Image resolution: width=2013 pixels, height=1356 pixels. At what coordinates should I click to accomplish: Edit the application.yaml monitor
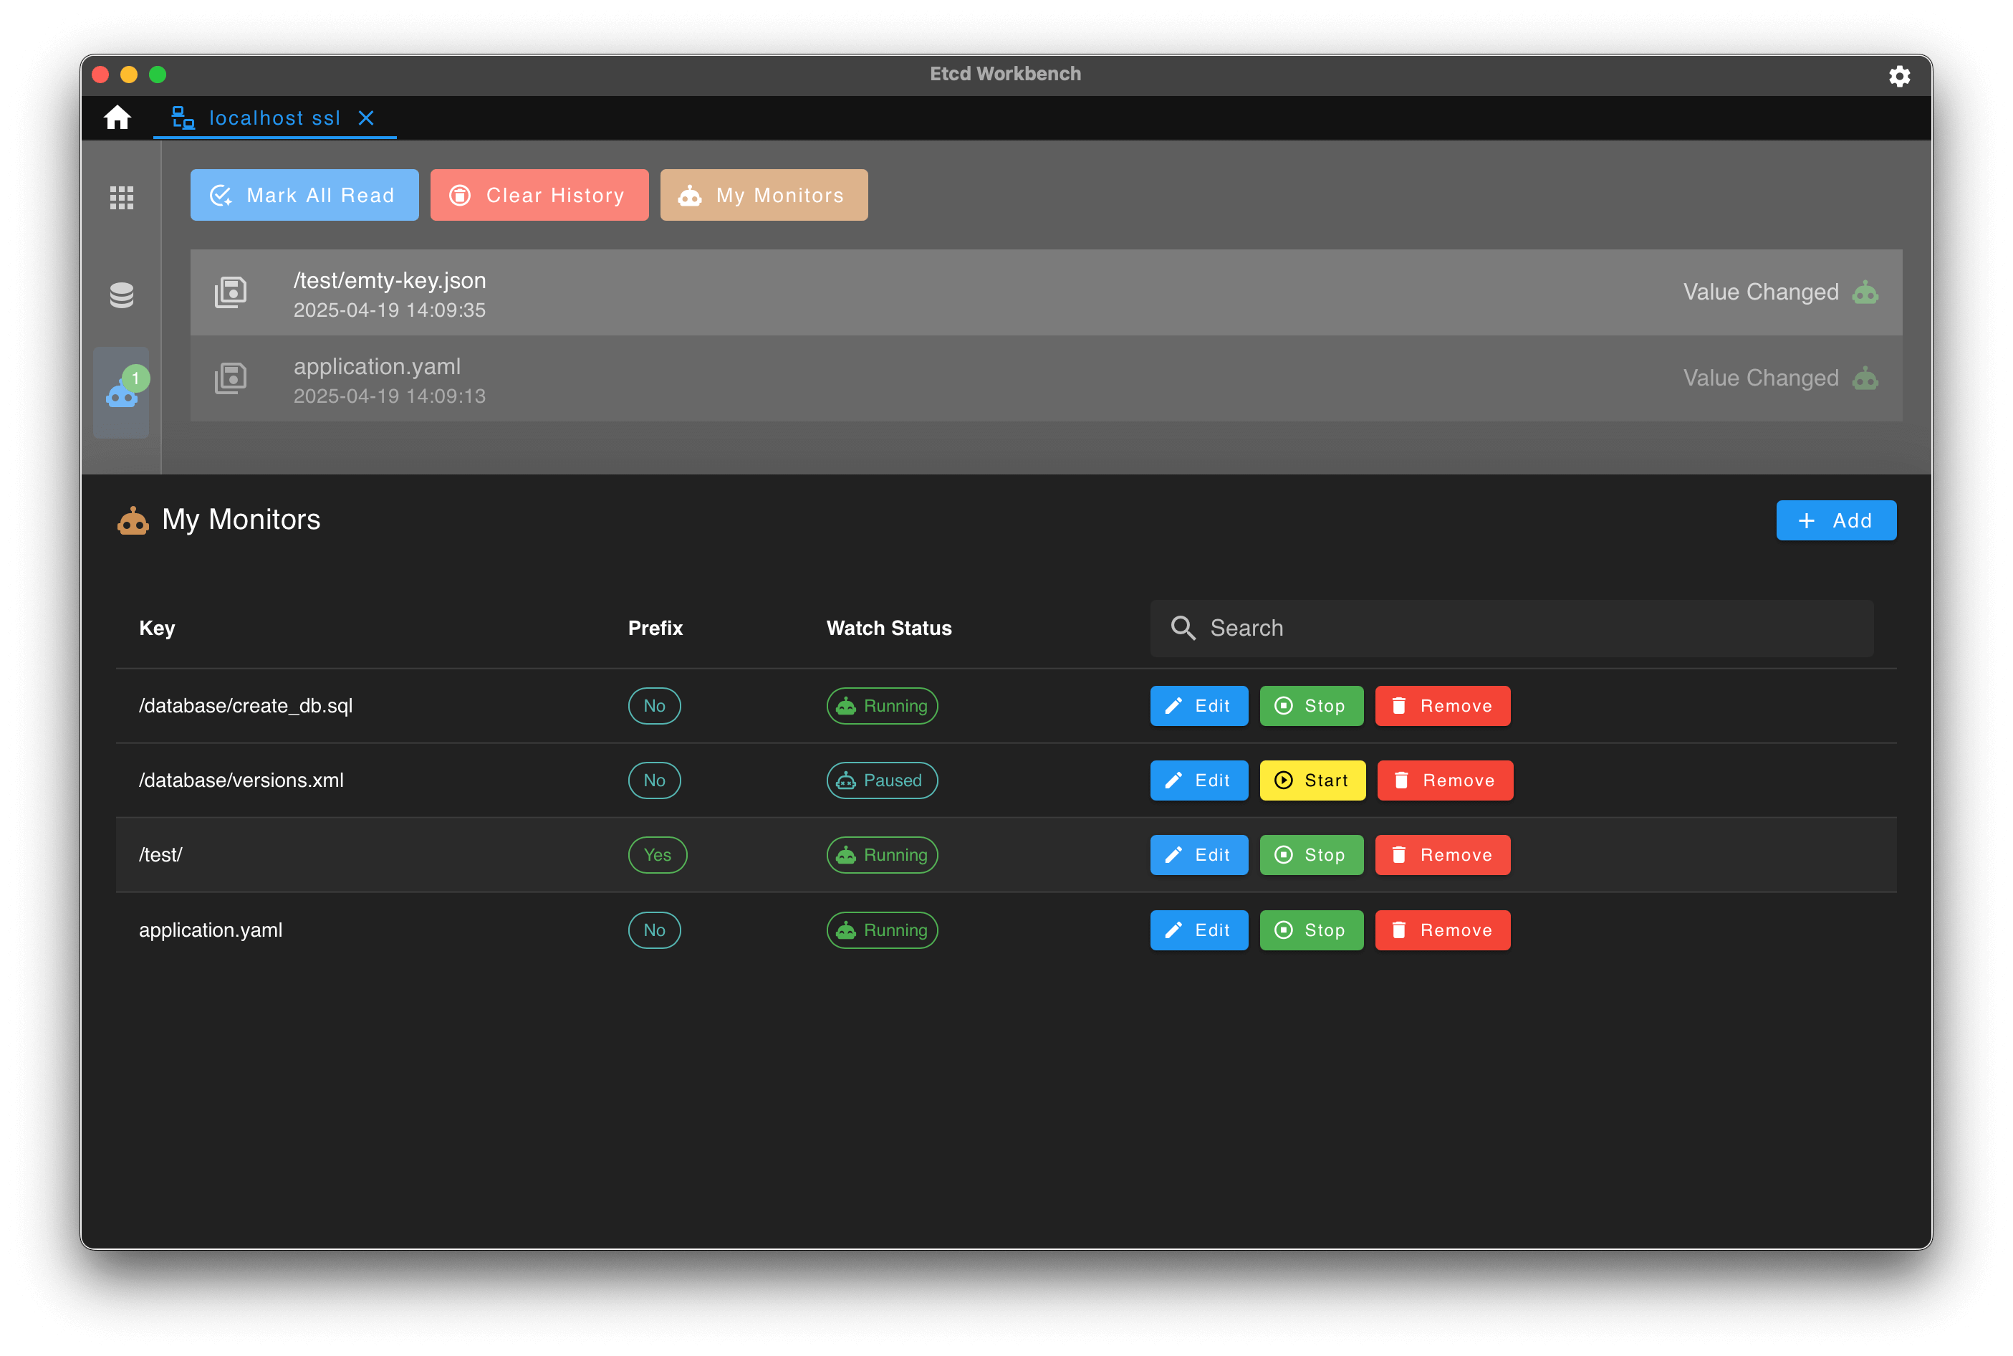1198,930
